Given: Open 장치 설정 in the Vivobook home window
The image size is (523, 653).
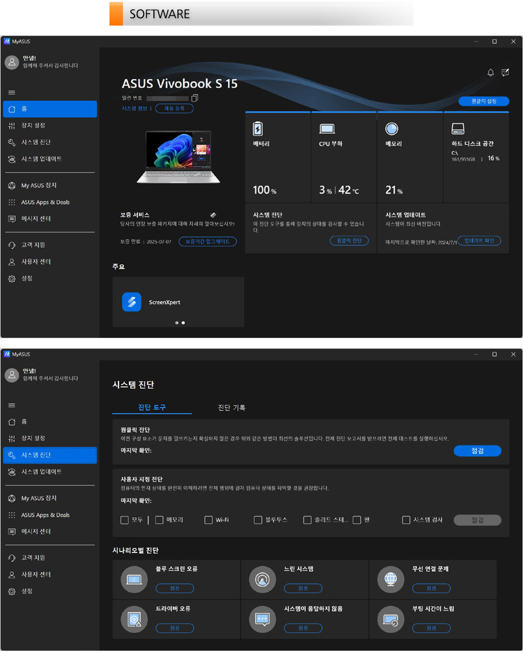Looking at the screenshot, I should [50, 126].
